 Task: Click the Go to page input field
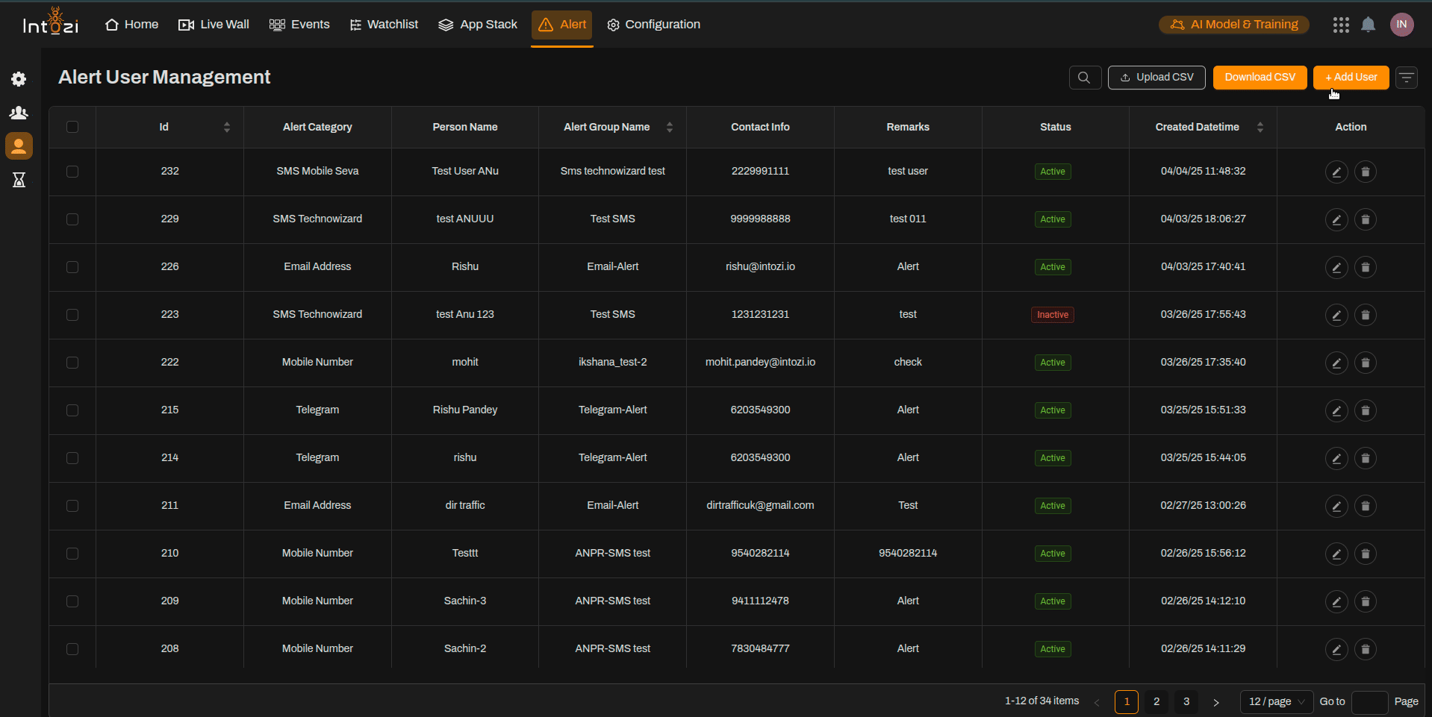pos(1369,702)
